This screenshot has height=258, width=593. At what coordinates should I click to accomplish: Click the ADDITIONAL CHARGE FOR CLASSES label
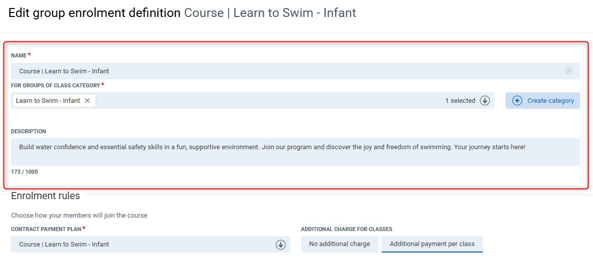(346, 229)
